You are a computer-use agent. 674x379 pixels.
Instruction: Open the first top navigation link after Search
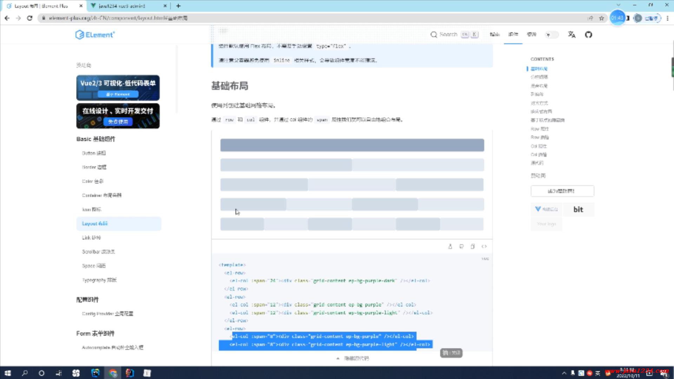tap(494, 34)
